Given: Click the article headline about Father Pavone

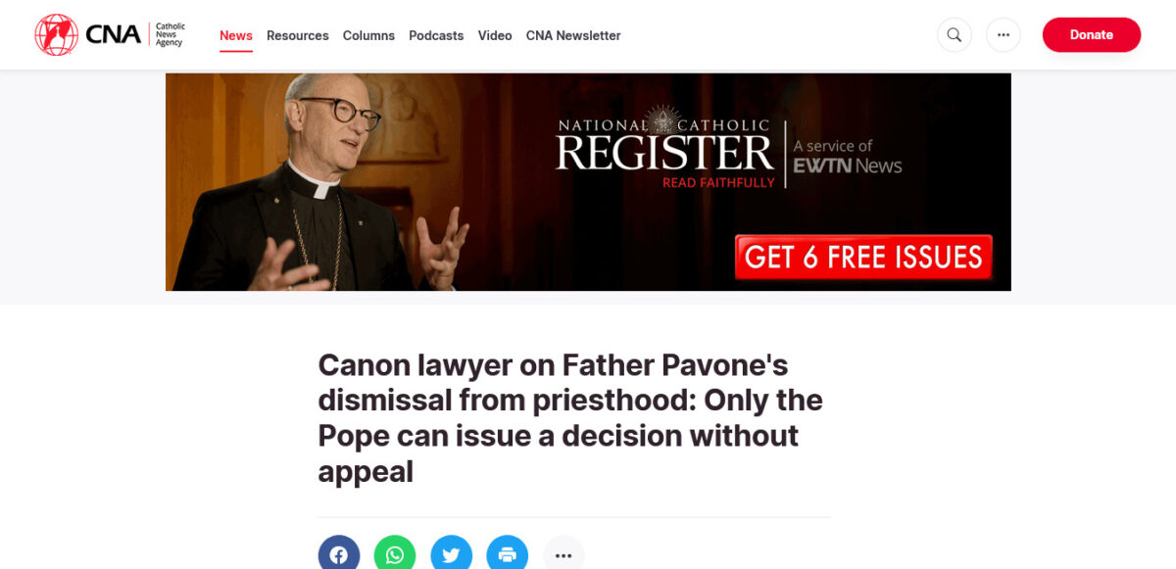Looking at the screenshot, I should (x=570, y=418).
